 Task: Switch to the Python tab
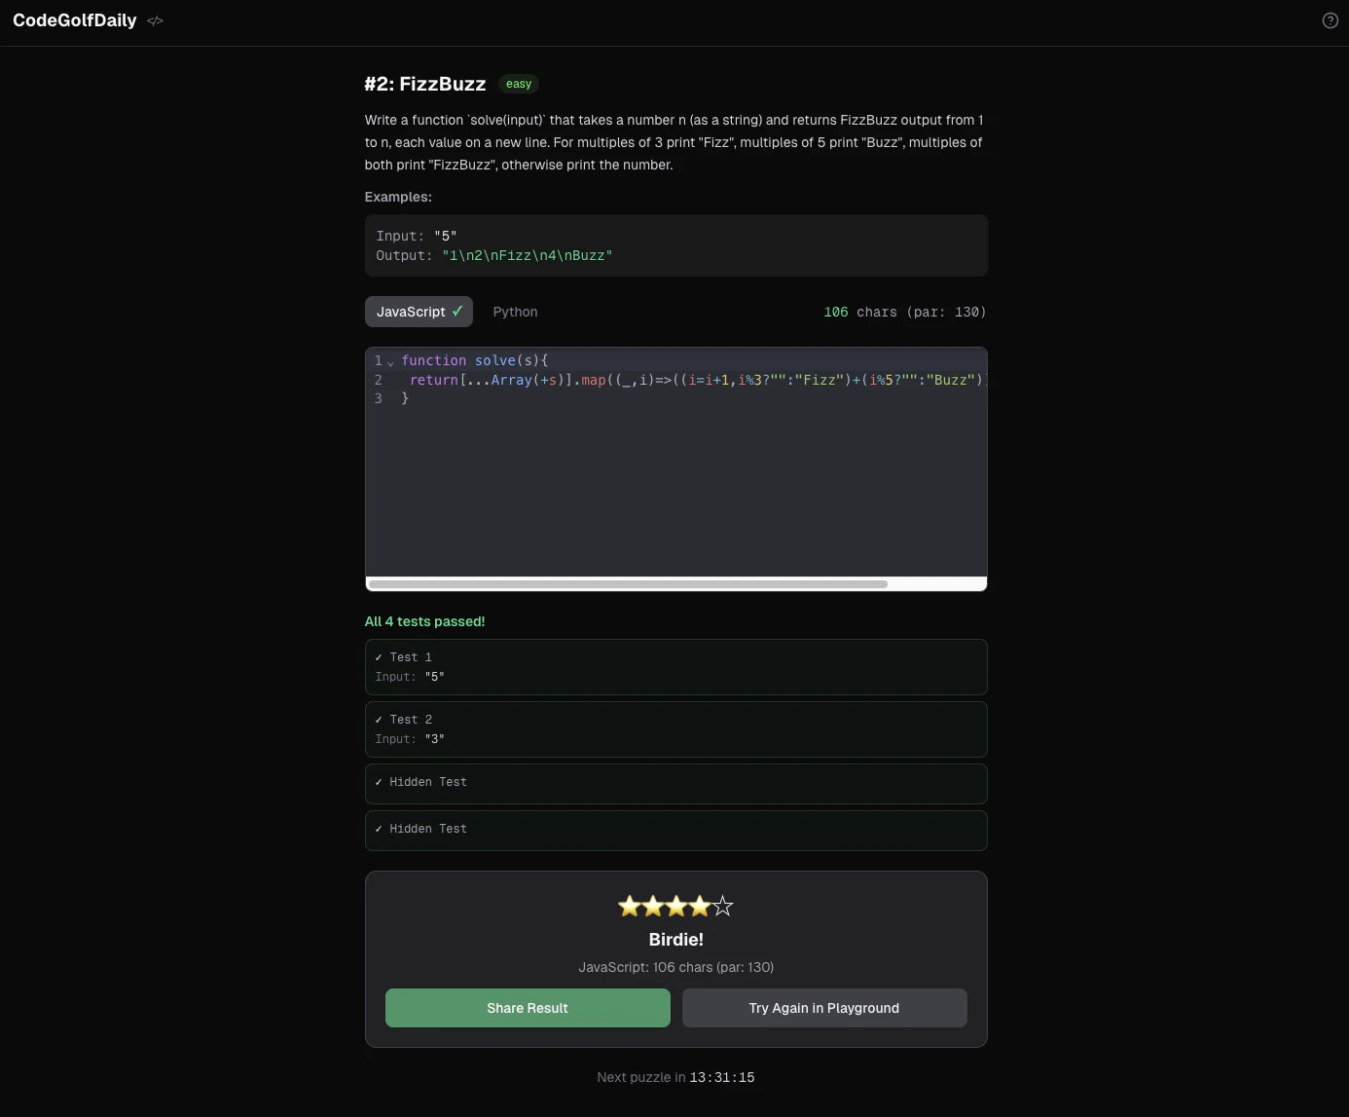515,312
